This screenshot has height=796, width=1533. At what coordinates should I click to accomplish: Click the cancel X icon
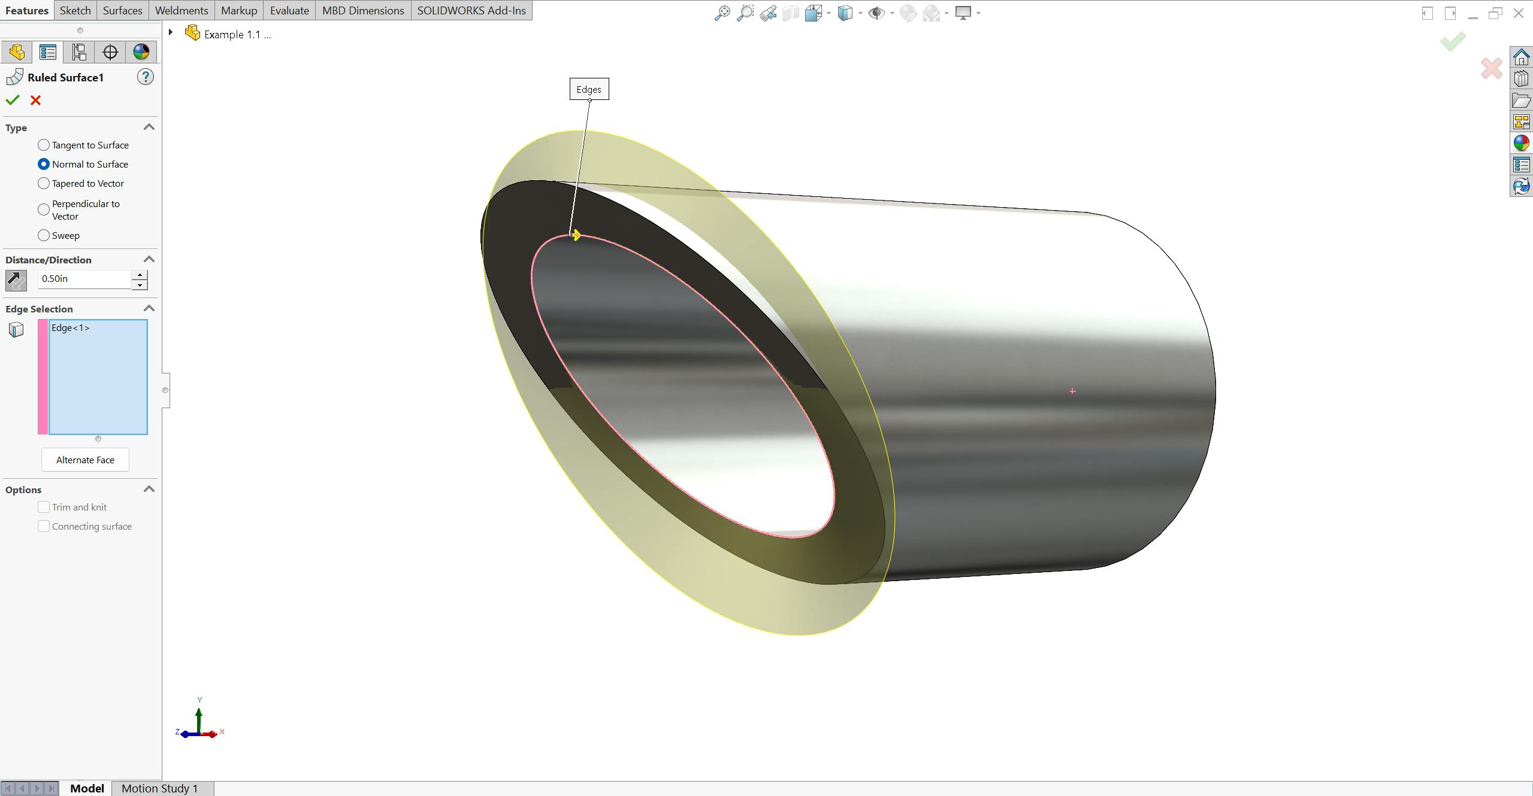click(x=35, y=101)
